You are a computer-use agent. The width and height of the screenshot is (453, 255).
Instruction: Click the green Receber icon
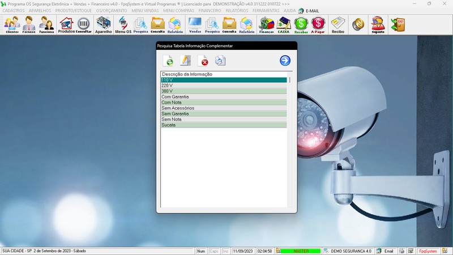point(301,25)
